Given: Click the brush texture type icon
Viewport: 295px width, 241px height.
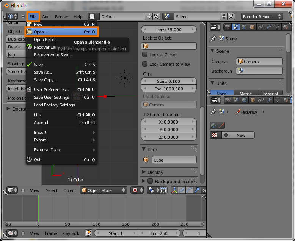Looking at the screenshot, I should 221,125.
